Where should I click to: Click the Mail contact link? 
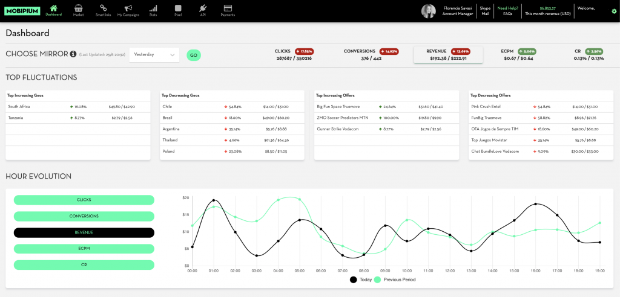coord(485,14)
